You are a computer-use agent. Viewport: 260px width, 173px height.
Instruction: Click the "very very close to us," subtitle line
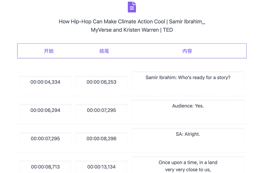pyautogui.click(x=188, y=170)
